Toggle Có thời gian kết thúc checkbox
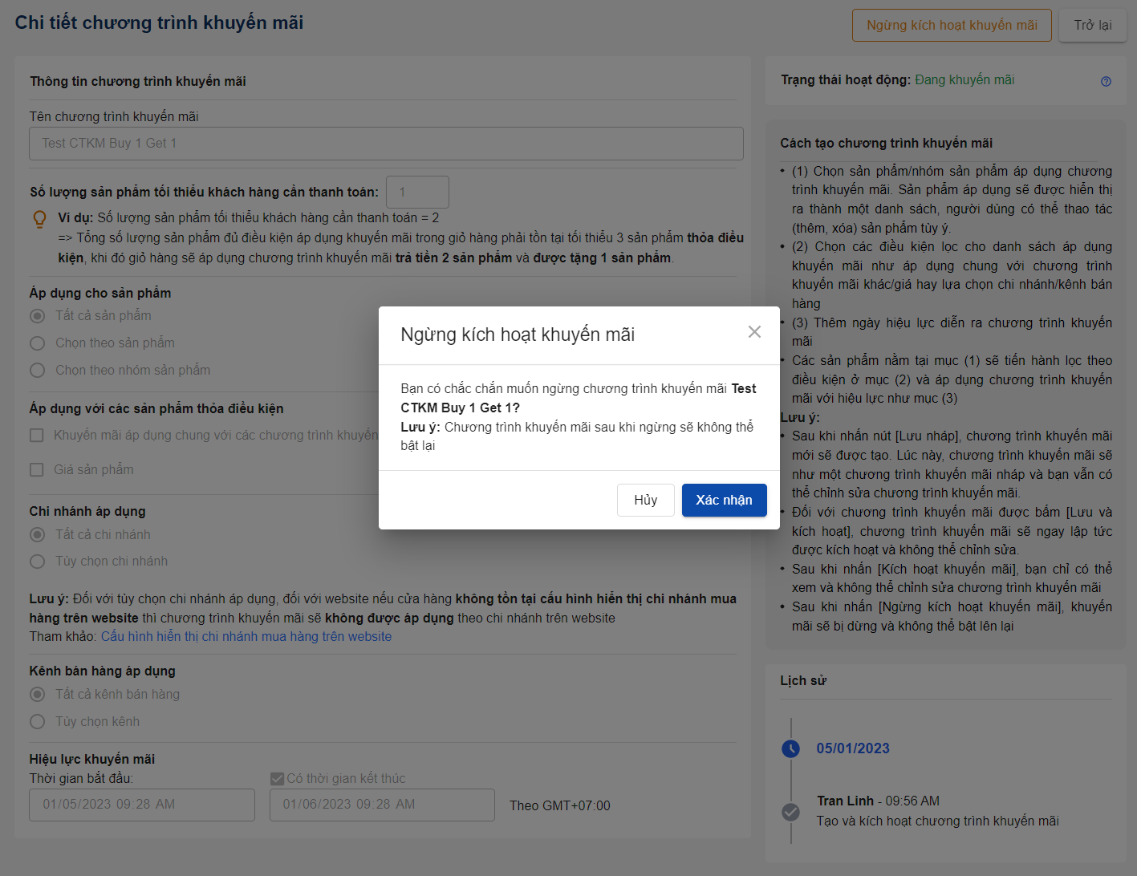The image size is (1137, 876). pyautogui.click(x=277, y=778)
